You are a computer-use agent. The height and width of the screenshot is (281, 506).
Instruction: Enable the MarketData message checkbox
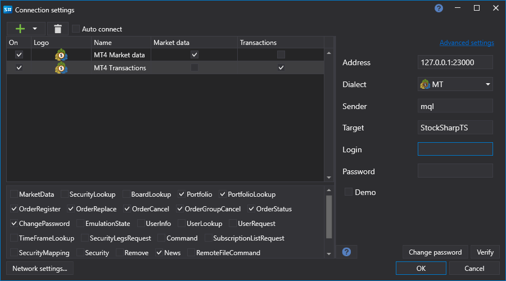pos(14,194)
